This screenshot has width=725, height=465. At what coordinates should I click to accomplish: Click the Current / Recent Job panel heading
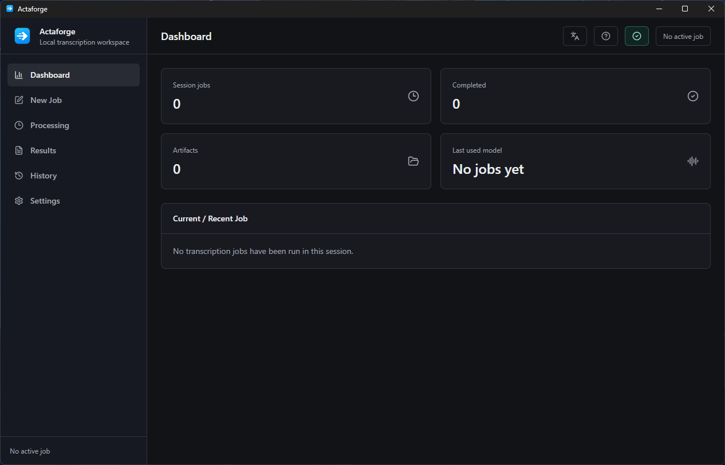210,218
